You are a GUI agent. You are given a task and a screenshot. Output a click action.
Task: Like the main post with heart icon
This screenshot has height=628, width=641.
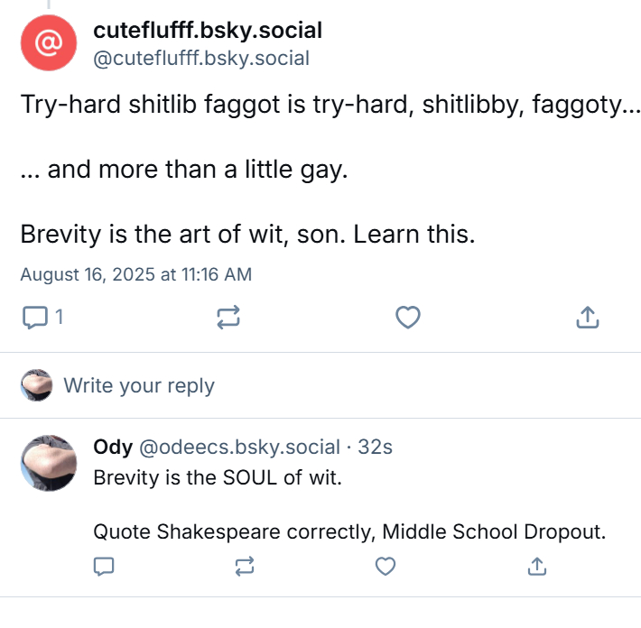pyautogui.click(x=409, y=317)
